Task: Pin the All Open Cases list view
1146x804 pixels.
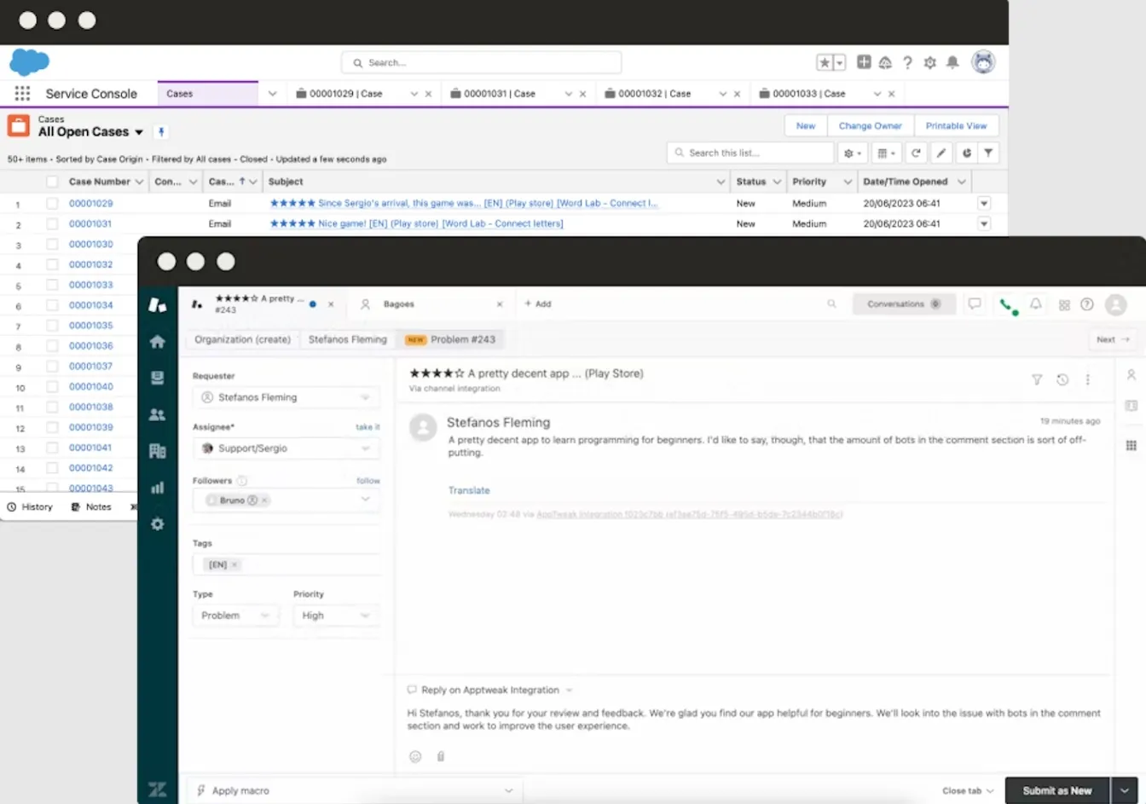Action: (x=161, y=131)
